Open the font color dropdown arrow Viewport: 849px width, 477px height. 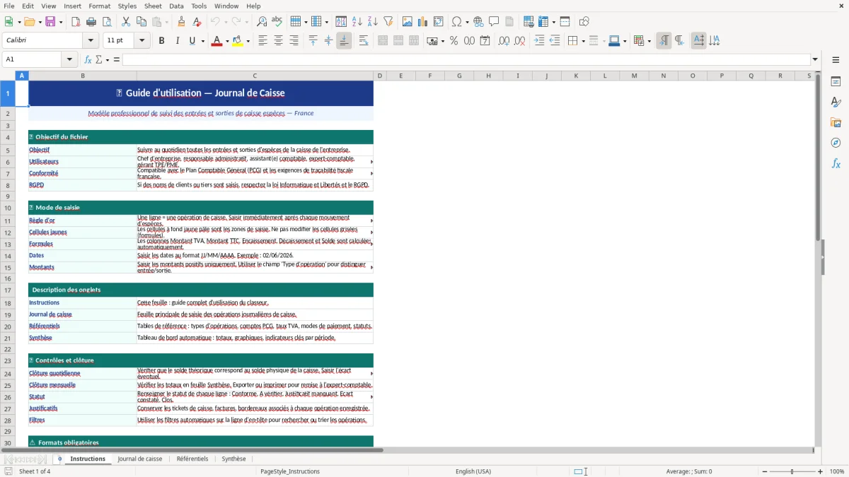226,41
